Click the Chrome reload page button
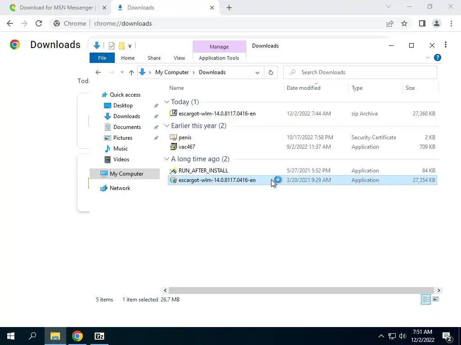Image resolution: width=461 pixels, height=345 pixels. 39,23
